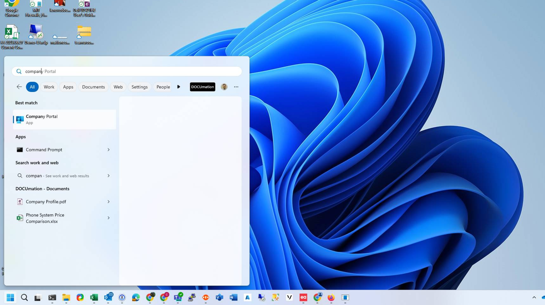
Task: Open the orange round taskbar app icon
Action: click(x=206, y=298)
